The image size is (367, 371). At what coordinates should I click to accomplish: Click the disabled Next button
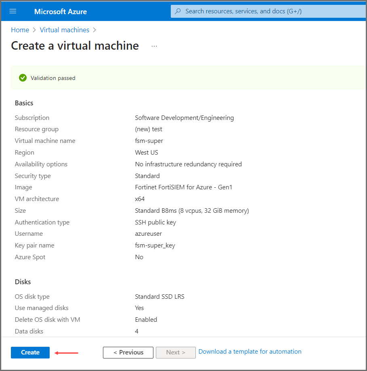tap(176, 352)
